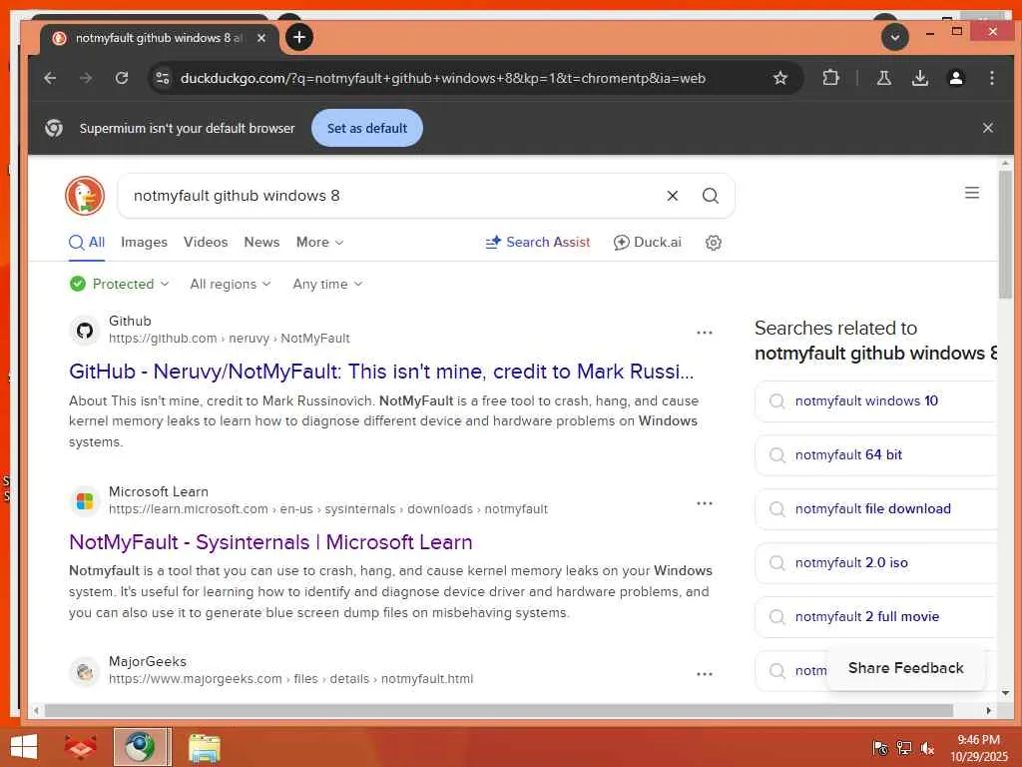Viewport: 1022px width, 767px height.
Task: Open the red app icon on taskbar
Action: (80, 747)
